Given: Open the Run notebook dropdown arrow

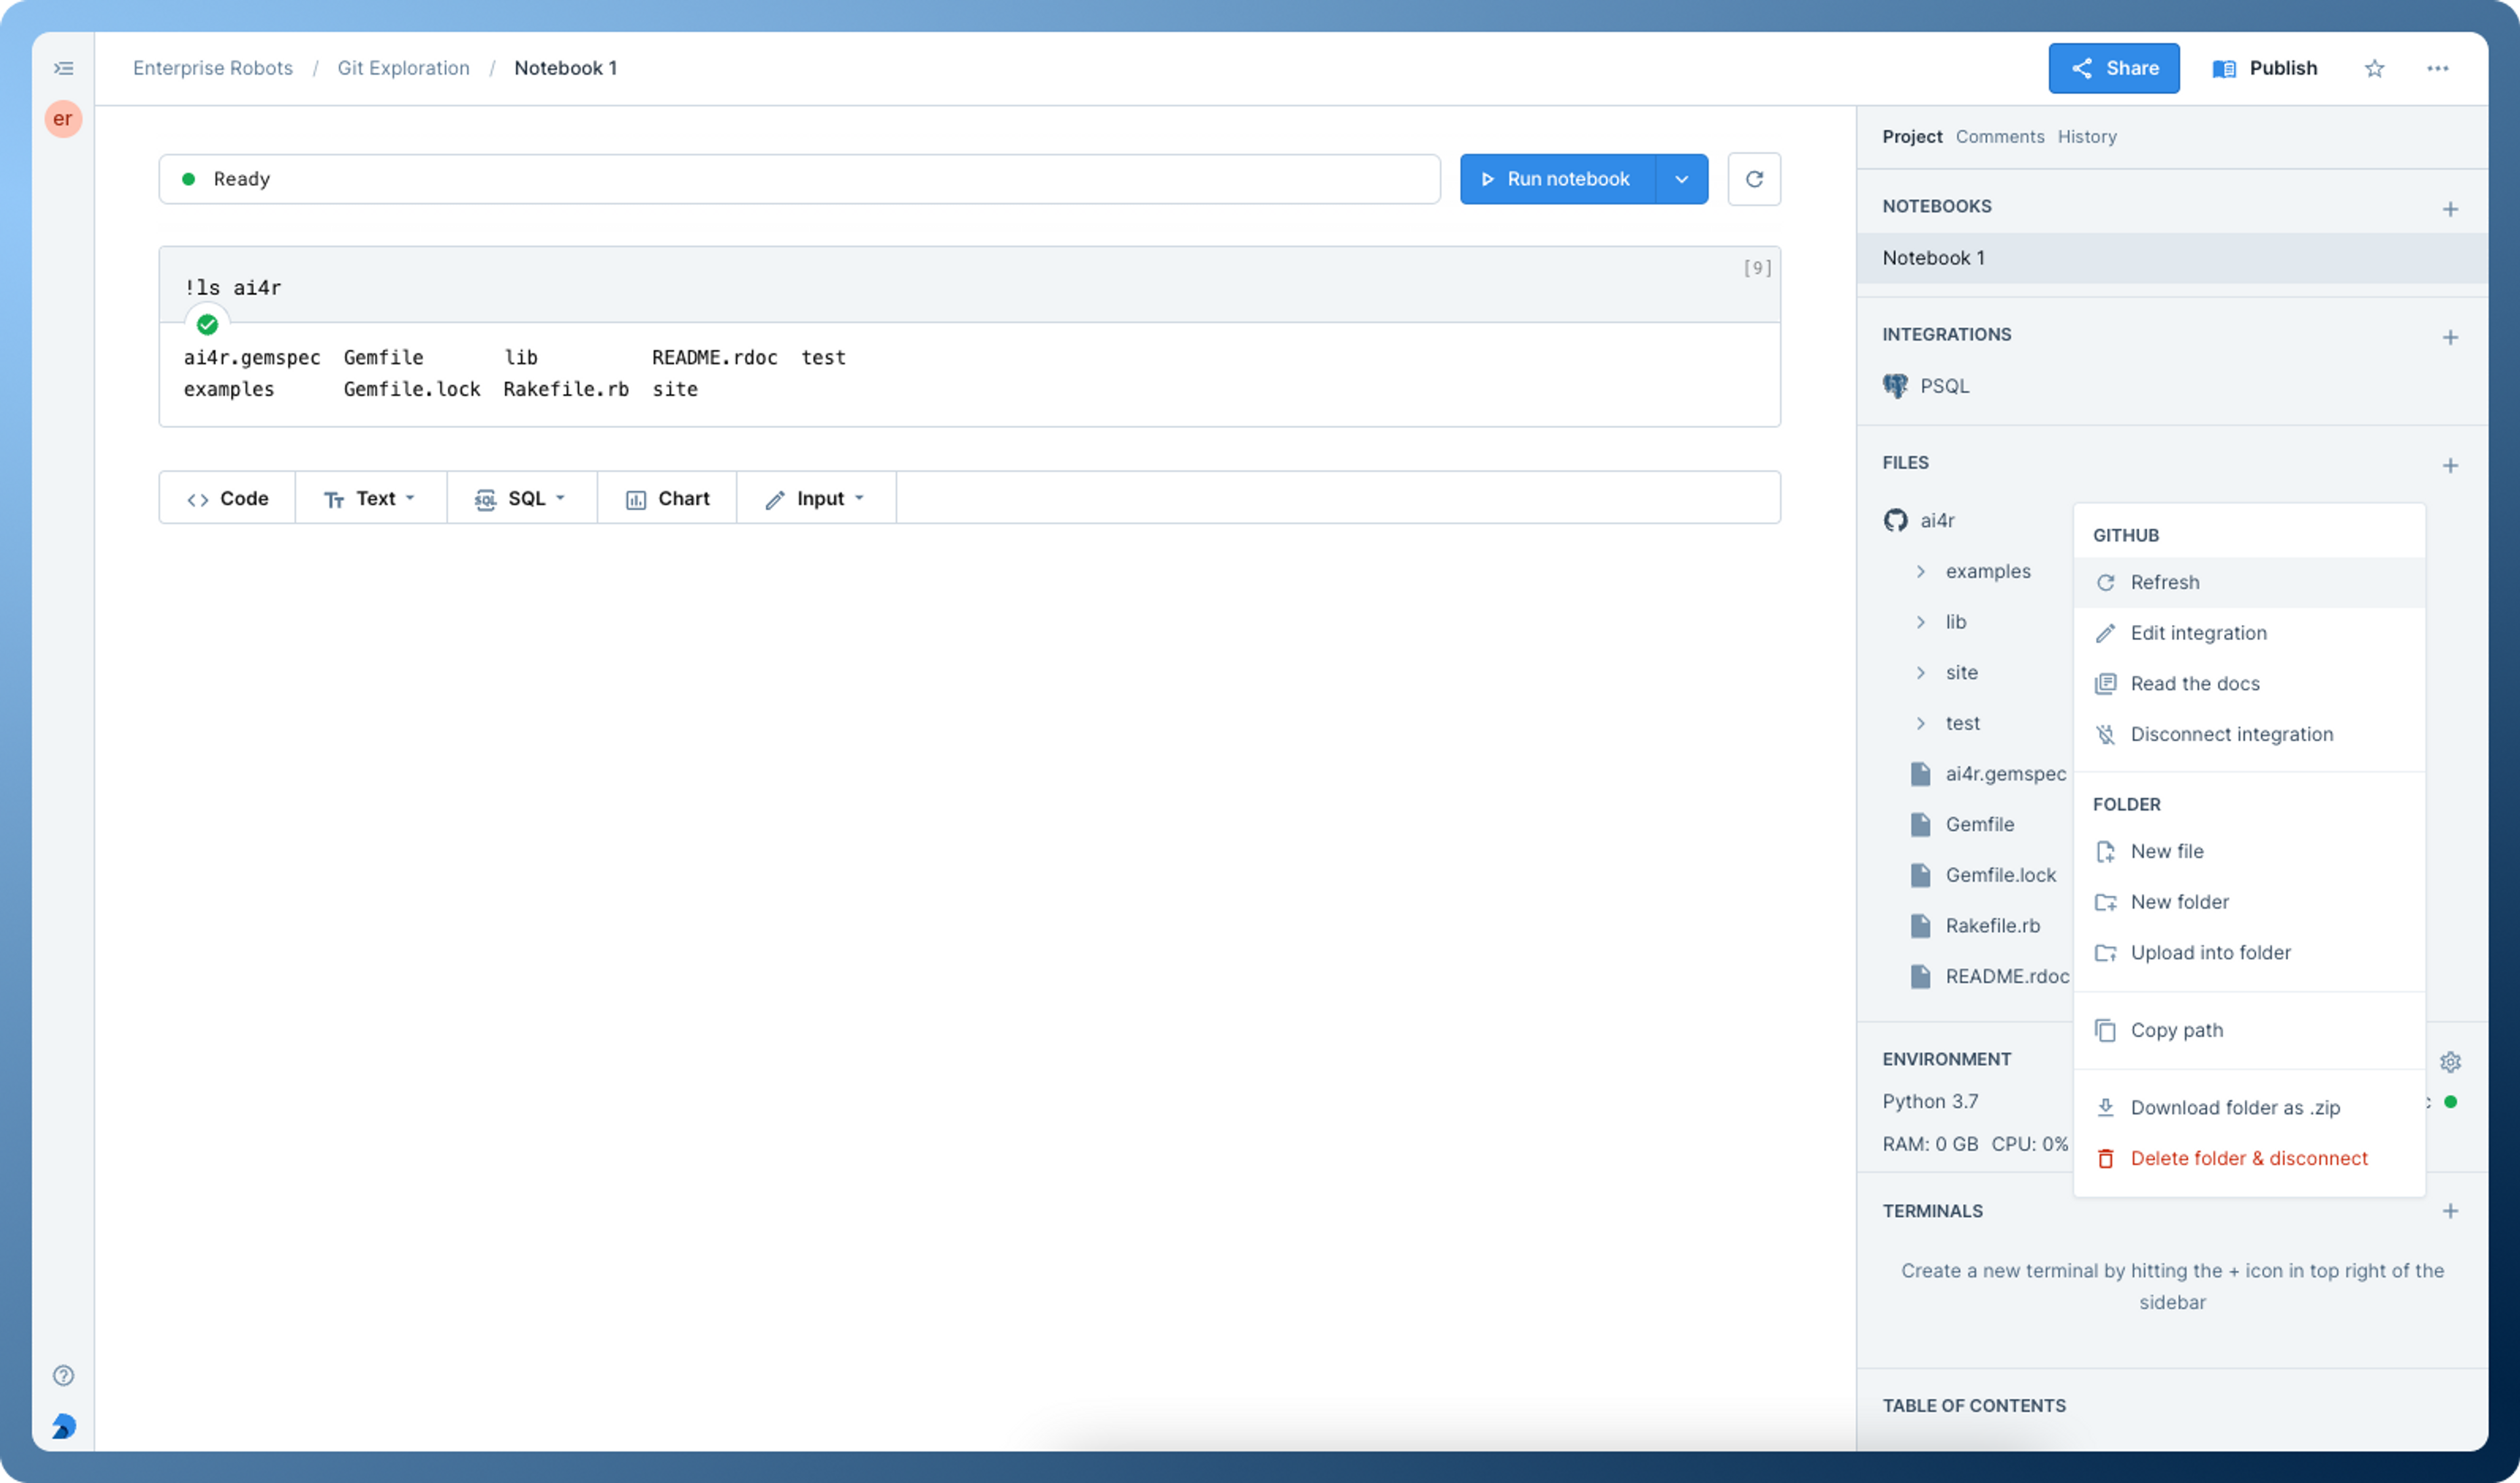Looking at the screenshot, I should pos(1682,178).
